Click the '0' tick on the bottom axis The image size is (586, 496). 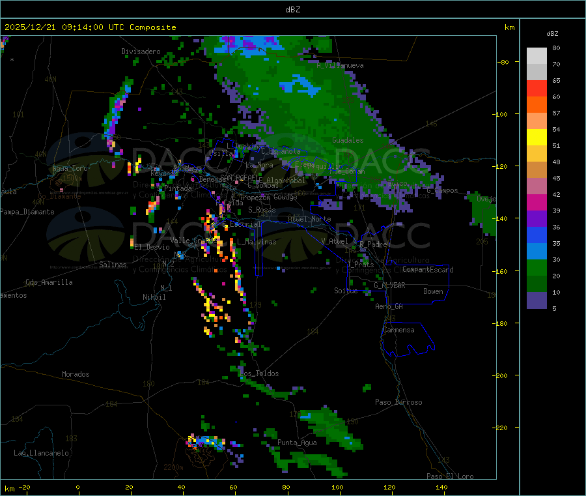pos(77,488)
